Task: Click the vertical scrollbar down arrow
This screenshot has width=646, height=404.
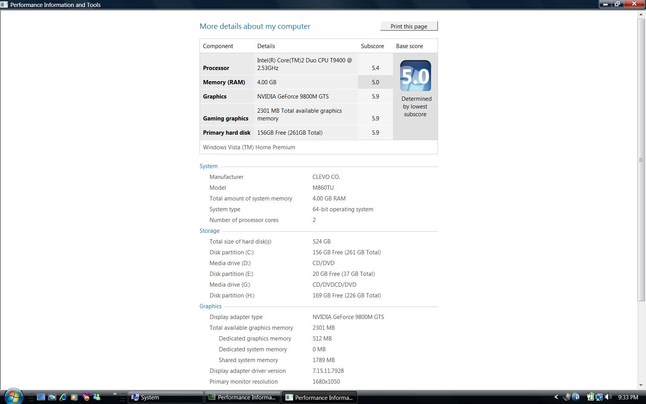Action: point(641,385)
